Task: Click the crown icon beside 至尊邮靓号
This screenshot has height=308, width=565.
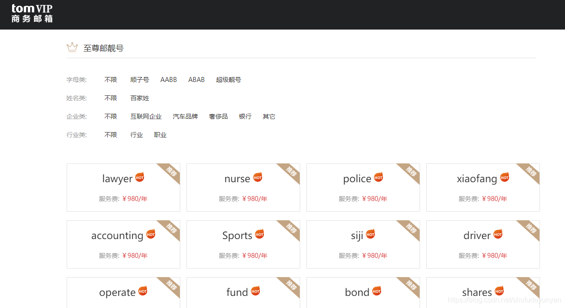Action: pos(72,47)
